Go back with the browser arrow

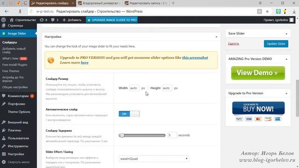(7, 11)
